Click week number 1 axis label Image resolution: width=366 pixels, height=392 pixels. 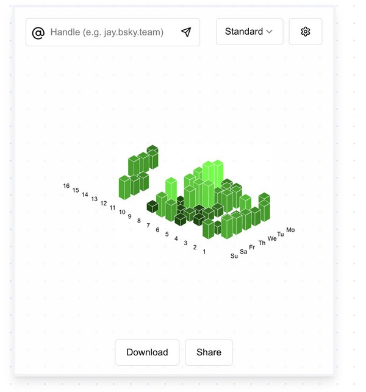(204, 251)
